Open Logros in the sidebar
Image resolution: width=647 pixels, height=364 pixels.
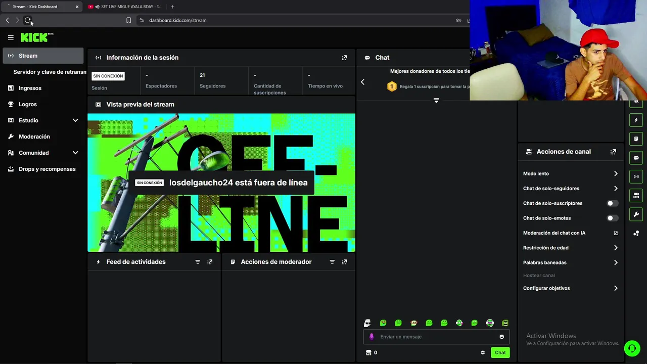[43, 104]
